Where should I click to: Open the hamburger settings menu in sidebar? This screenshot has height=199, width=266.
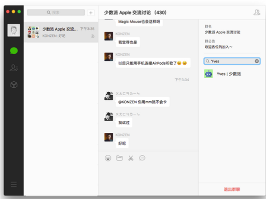[x=14, y=184]
